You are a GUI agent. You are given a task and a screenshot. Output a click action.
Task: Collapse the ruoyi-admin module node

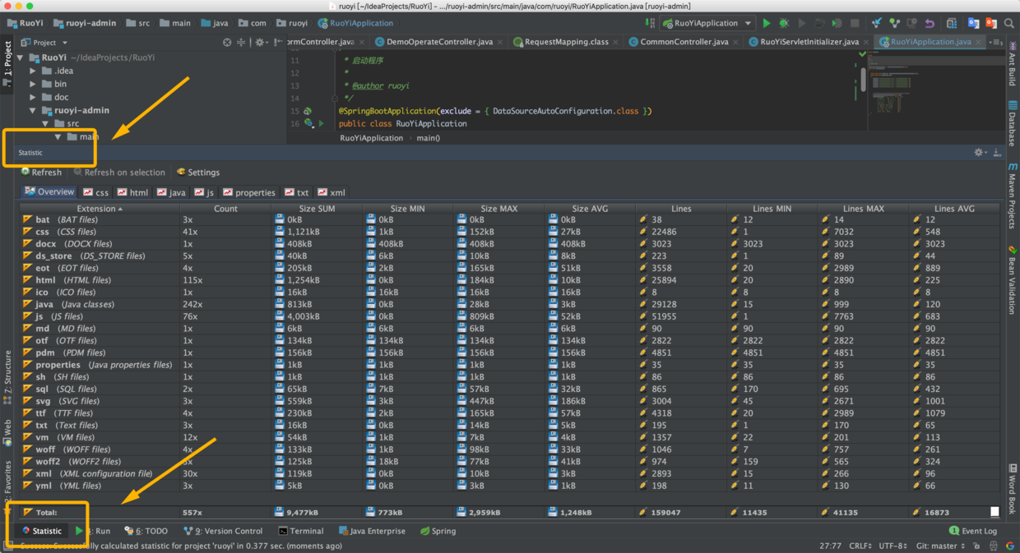point(33,110)
